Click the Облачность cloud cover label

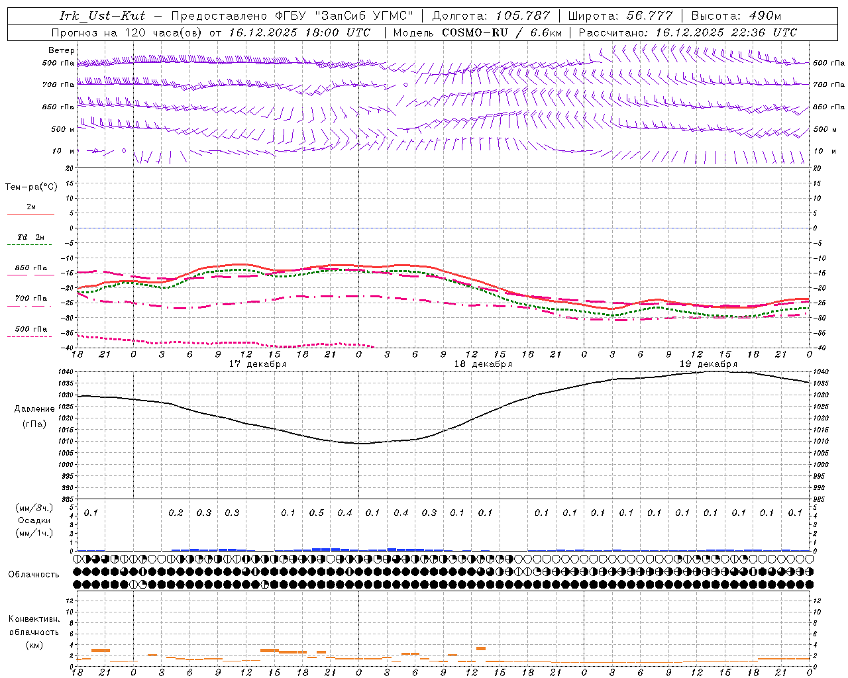click(34, 575)
